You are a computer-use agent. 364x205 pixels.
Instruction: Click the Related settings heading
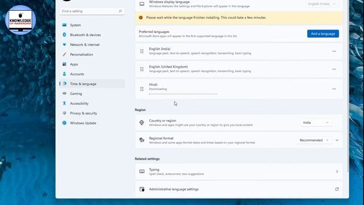(x=147, y=159)
